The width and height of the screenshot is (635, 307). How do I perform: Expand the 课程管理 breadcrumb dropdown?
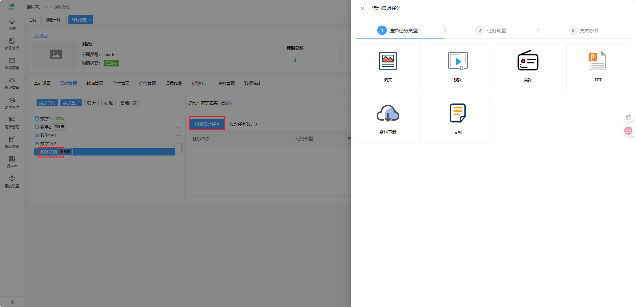[x=37, y=7]
